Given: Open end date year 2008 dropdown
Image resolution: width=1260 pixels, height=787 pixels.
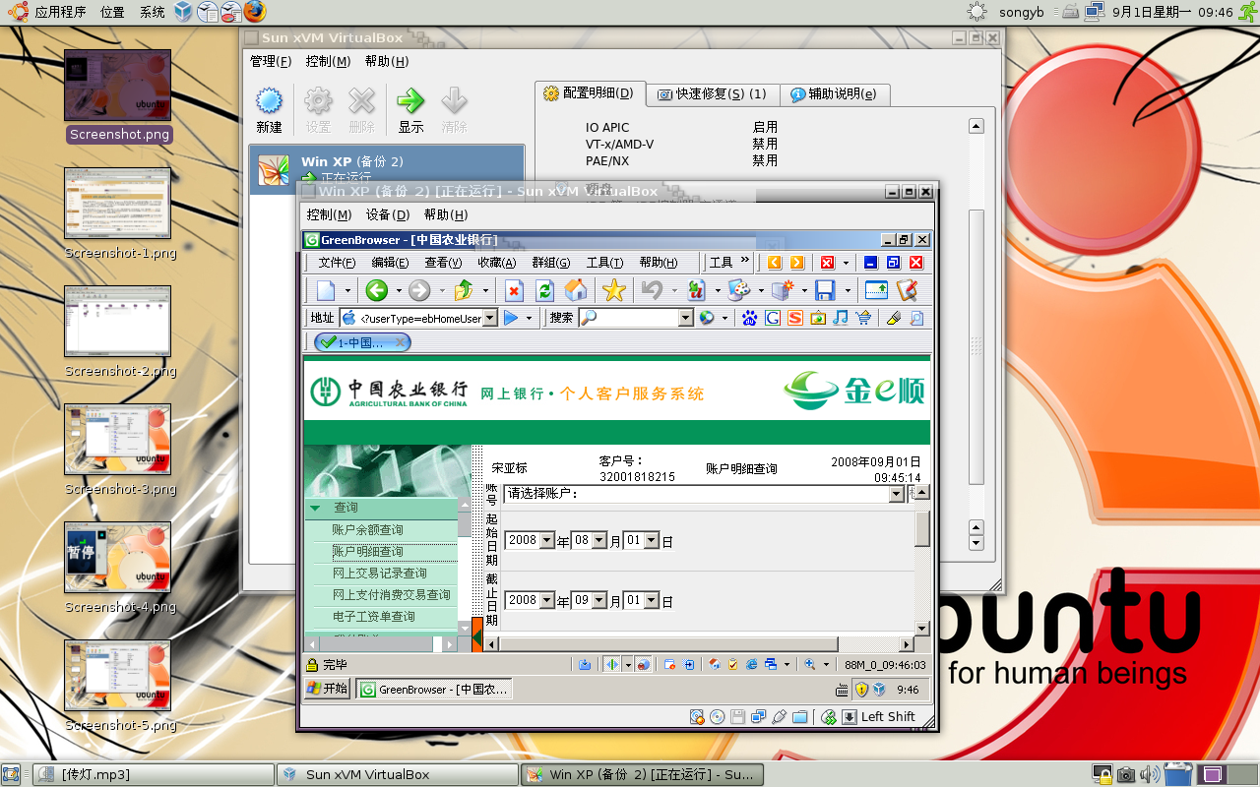Looking at the screenshot, I should pos(547,600).
